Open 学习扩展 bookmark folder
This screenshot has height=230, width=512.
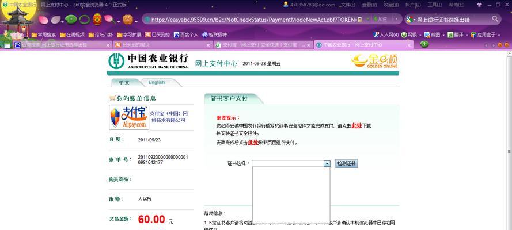(x=129, y=34)
